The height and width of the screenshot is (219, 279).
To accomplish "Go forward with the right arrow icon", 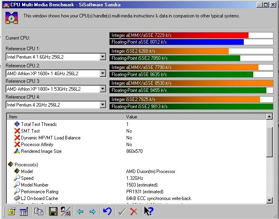I will point(93,211).
